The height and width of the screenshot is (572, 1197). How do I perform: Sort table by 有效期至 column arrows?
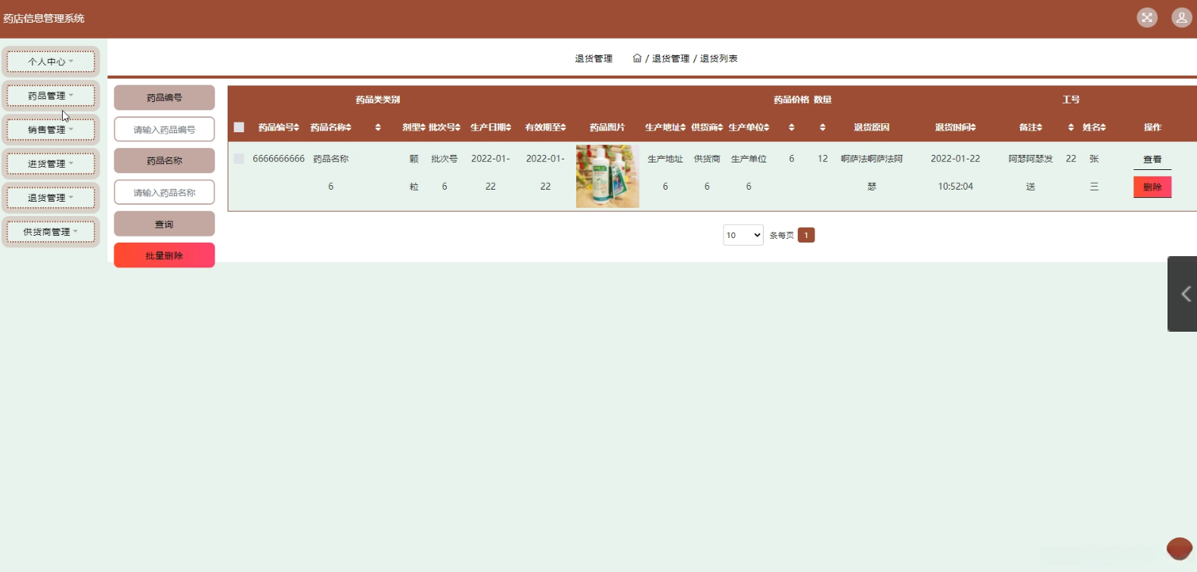pos(563,128)
